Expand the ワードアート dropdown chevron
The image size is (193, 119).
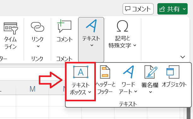tap(136, 92)
